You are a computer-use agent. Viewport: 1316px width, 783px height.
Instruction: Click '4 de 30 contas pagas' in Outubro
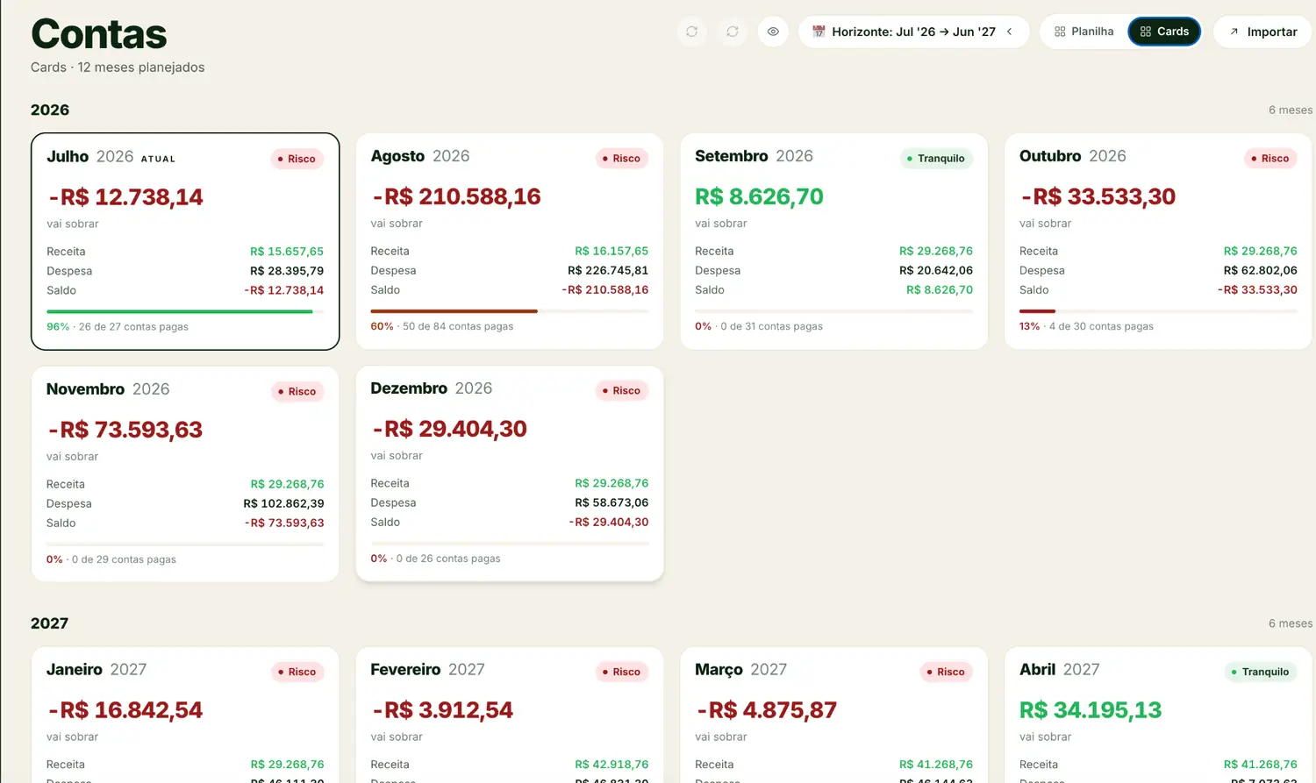[x=1101, y=326]
